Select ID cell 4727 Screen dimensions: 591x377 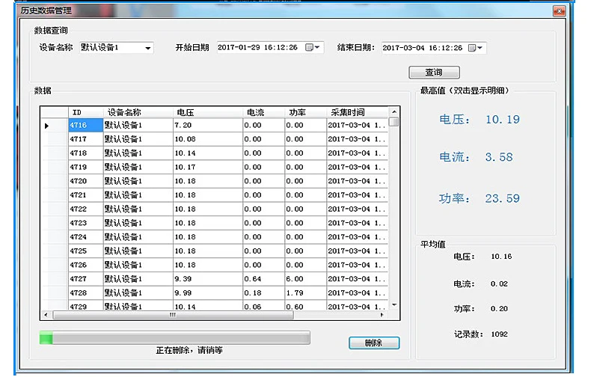(x=85, y=278)
